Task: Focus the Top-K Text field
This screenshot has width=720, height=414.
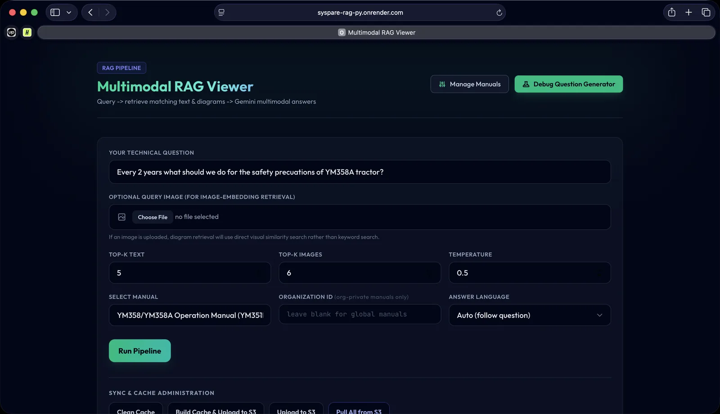Action: [x=189, y=273]
